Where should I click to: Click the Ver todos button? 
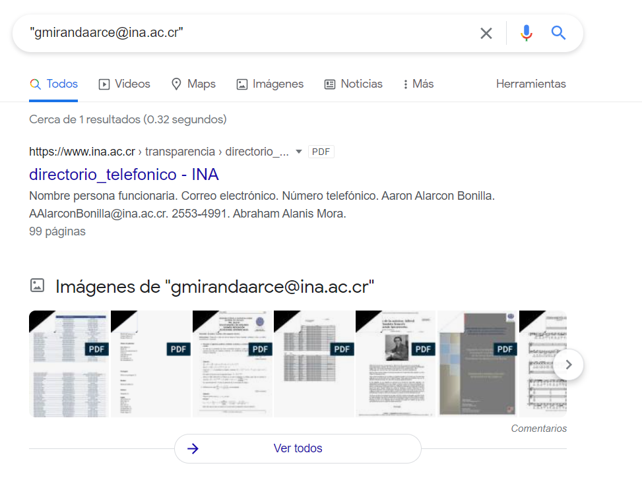[298, 448]
